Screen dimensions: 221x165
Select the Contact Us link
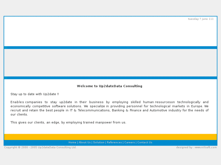(x=145, y=142)
